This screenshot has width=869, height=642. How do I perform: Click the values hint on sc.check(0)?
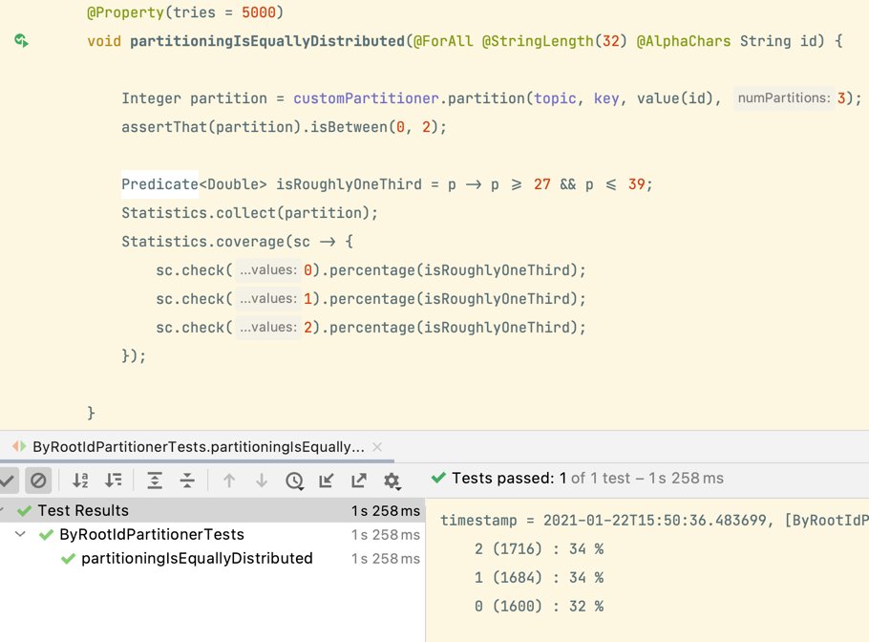pos(268,270)
